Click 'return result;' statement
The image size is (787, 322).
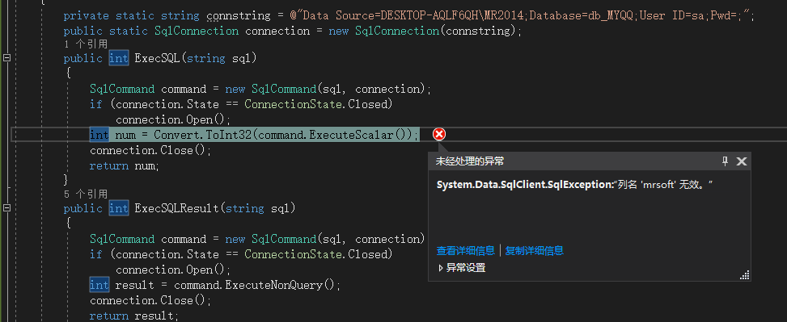(133, 316)
